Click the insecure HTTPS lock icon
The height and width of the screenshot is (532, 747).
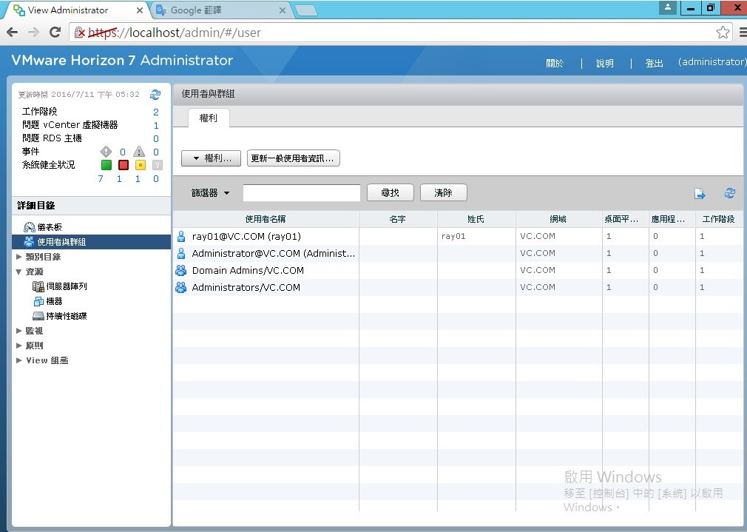tap(80, 33)
